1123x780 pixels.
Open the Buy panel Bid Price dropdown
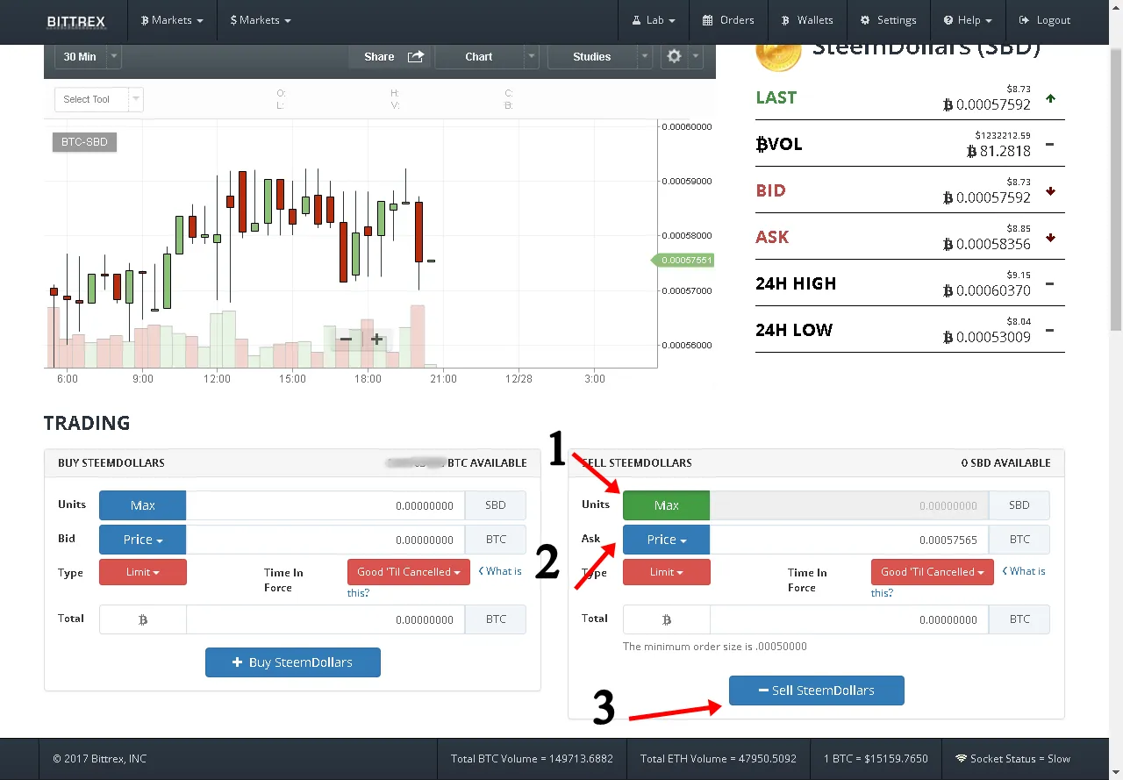point(142,540)
